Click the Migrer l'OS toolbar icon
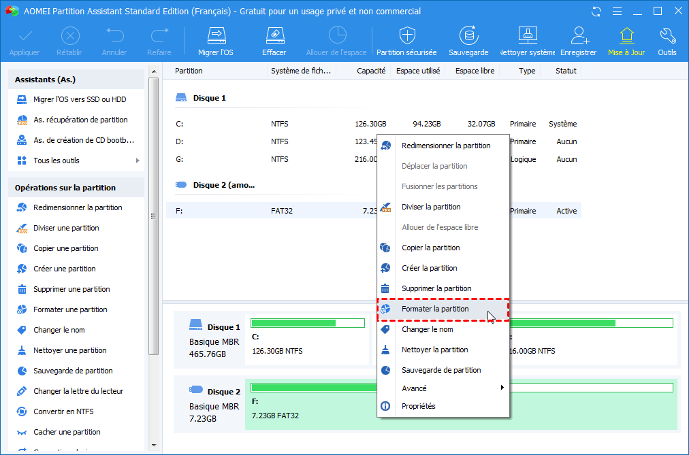Screen dimensions: 689x455 click(216, 35)
